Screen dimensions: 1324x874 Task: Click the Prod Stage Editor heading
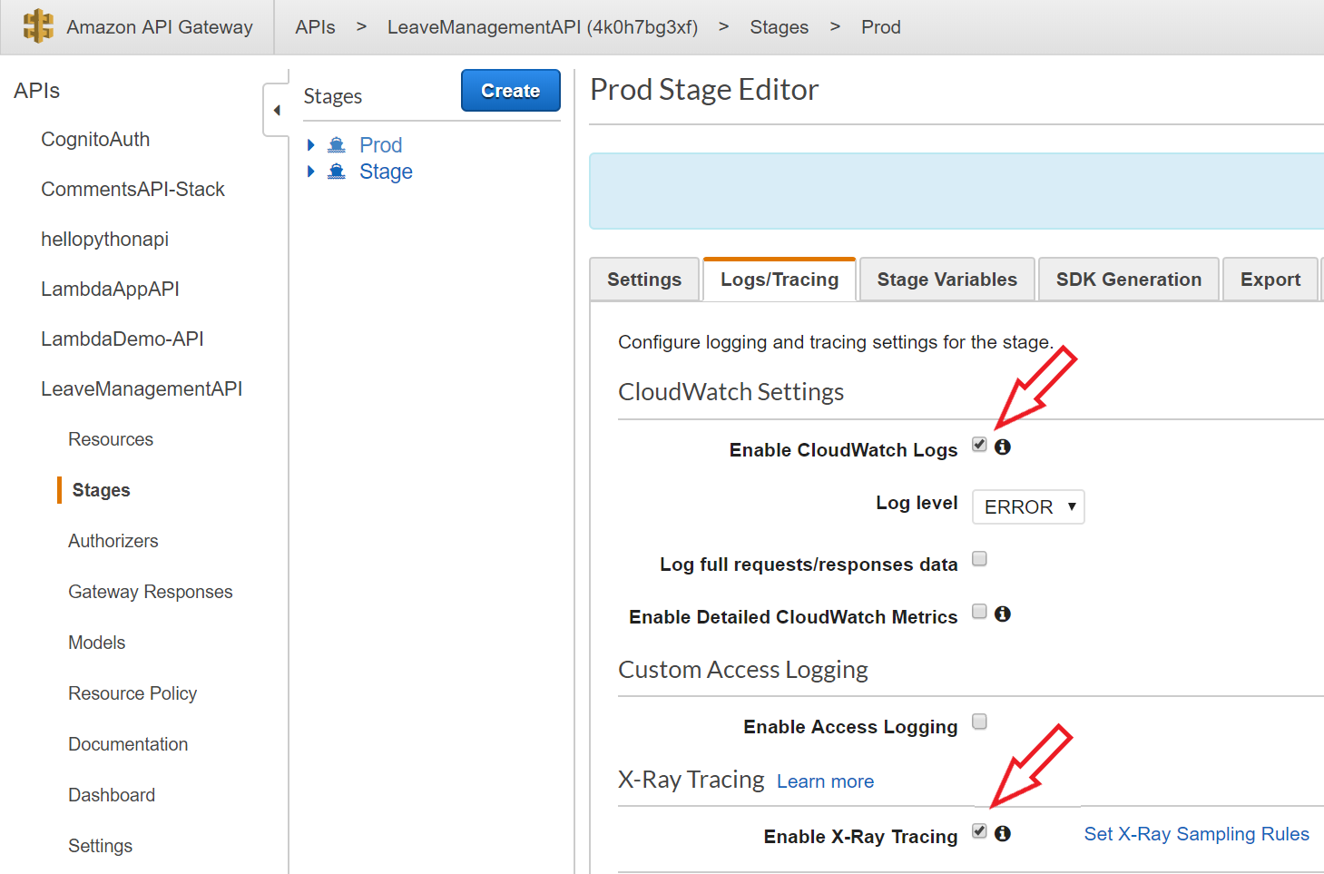[x=704, y=90]
